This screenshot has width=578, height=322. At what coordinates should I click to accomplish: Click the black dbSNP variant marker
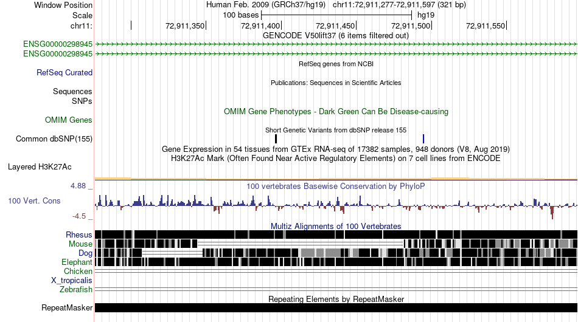click(x=276, y=139)
